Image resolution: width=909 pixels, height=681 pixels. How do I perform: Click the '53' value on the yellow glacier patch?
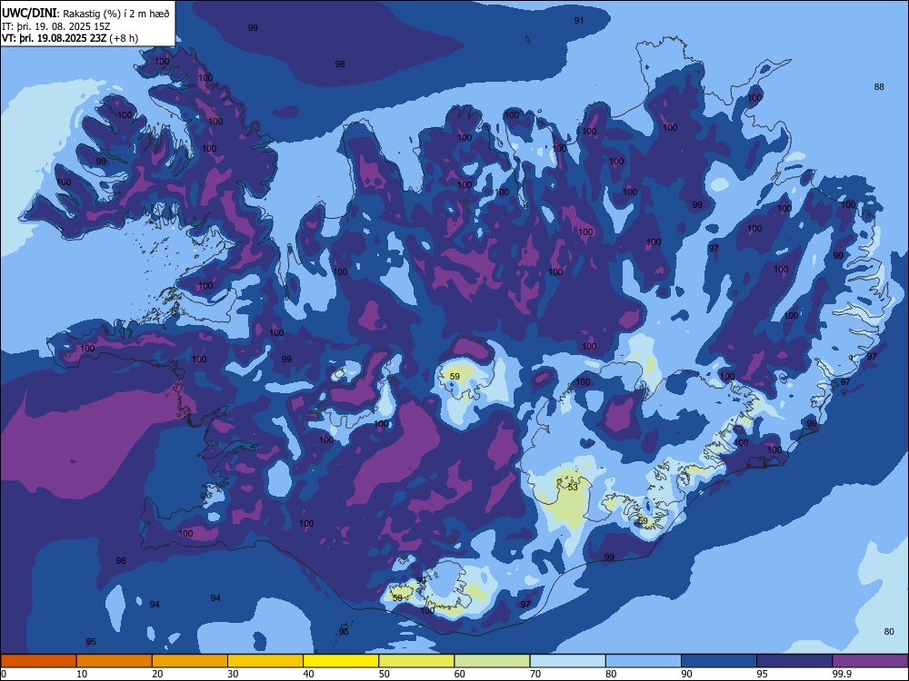pos(573,488)
